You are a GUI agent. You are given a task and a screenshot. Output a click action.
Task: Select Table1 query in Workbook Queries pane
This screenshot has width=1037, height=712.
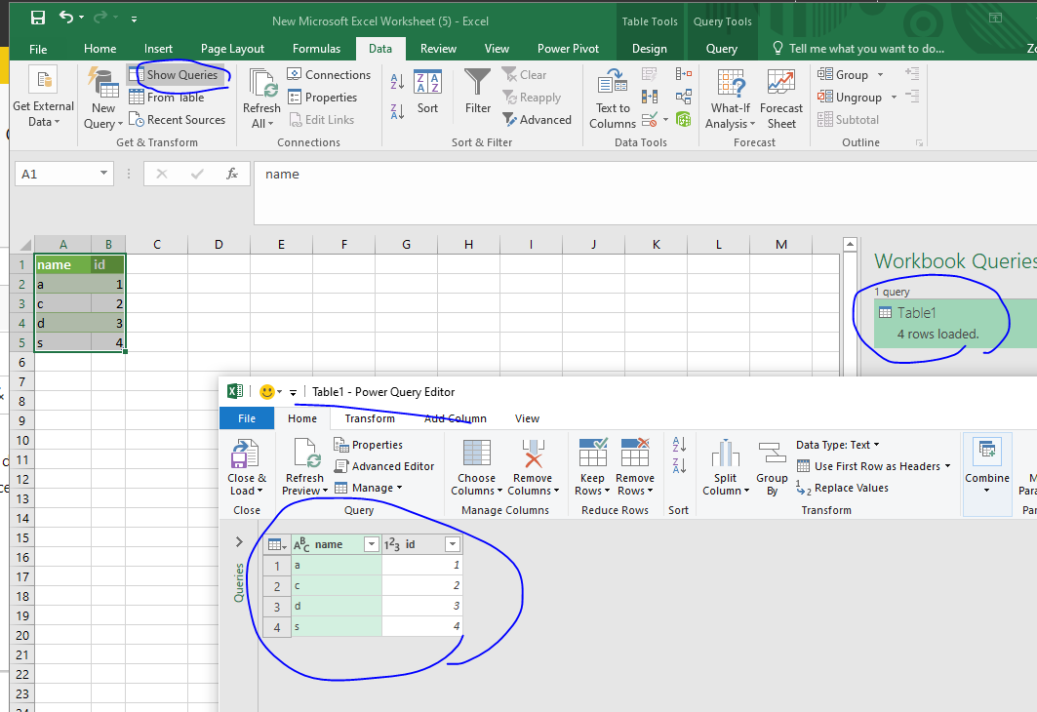pyautogui.click(x=954, y=323)
